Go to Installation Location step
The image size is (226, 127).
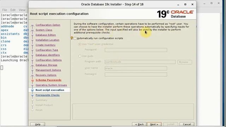tap(47, 40)
